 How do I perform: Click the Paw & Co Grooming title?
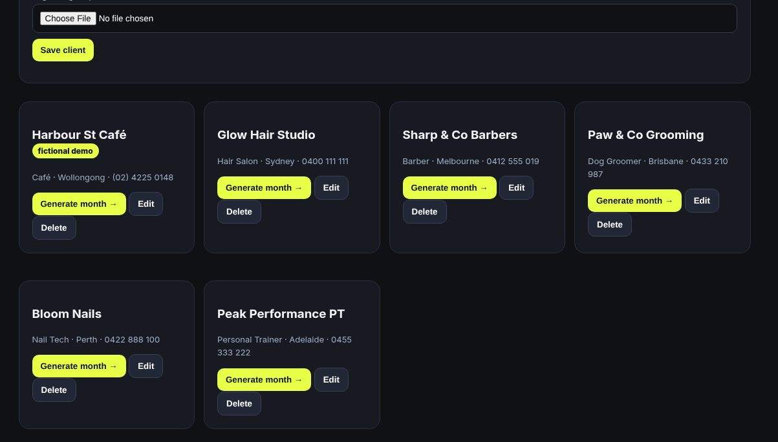[645, 135]
